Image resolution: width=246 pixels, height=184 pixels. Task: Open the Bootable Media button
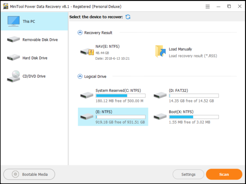point(29,174)
